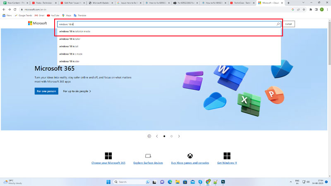
Task: Show hidden system tray icons
Action: (x=291, y=182)
